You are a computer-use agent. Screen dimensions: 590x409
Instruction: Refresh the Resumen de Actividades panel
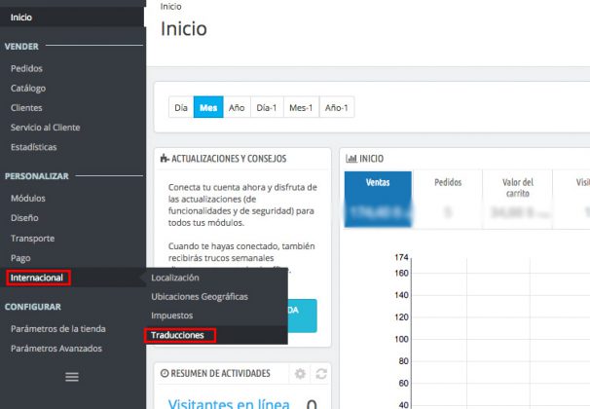click(321, 374)
